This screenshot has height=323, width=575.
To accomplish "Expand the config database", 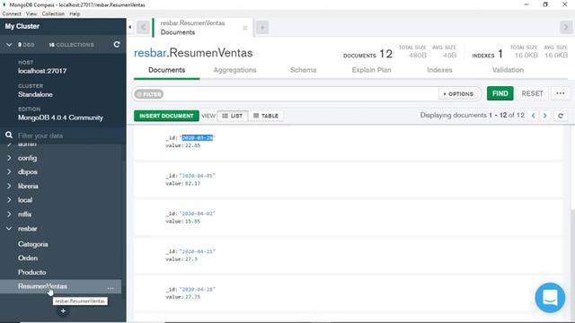I will coord(9,158).
